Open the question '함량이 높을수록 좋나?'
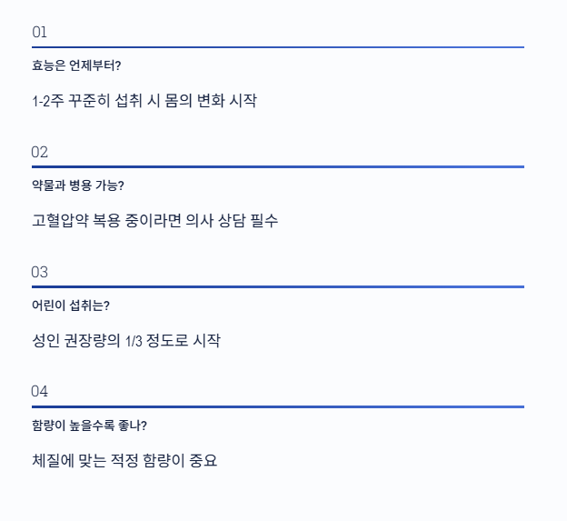Image resolution: width=567 pixels, height=521 pixels. click(89, 426)
